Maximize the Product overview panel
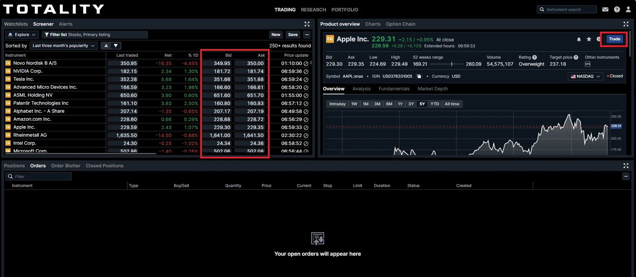 [x=626, y=24]
